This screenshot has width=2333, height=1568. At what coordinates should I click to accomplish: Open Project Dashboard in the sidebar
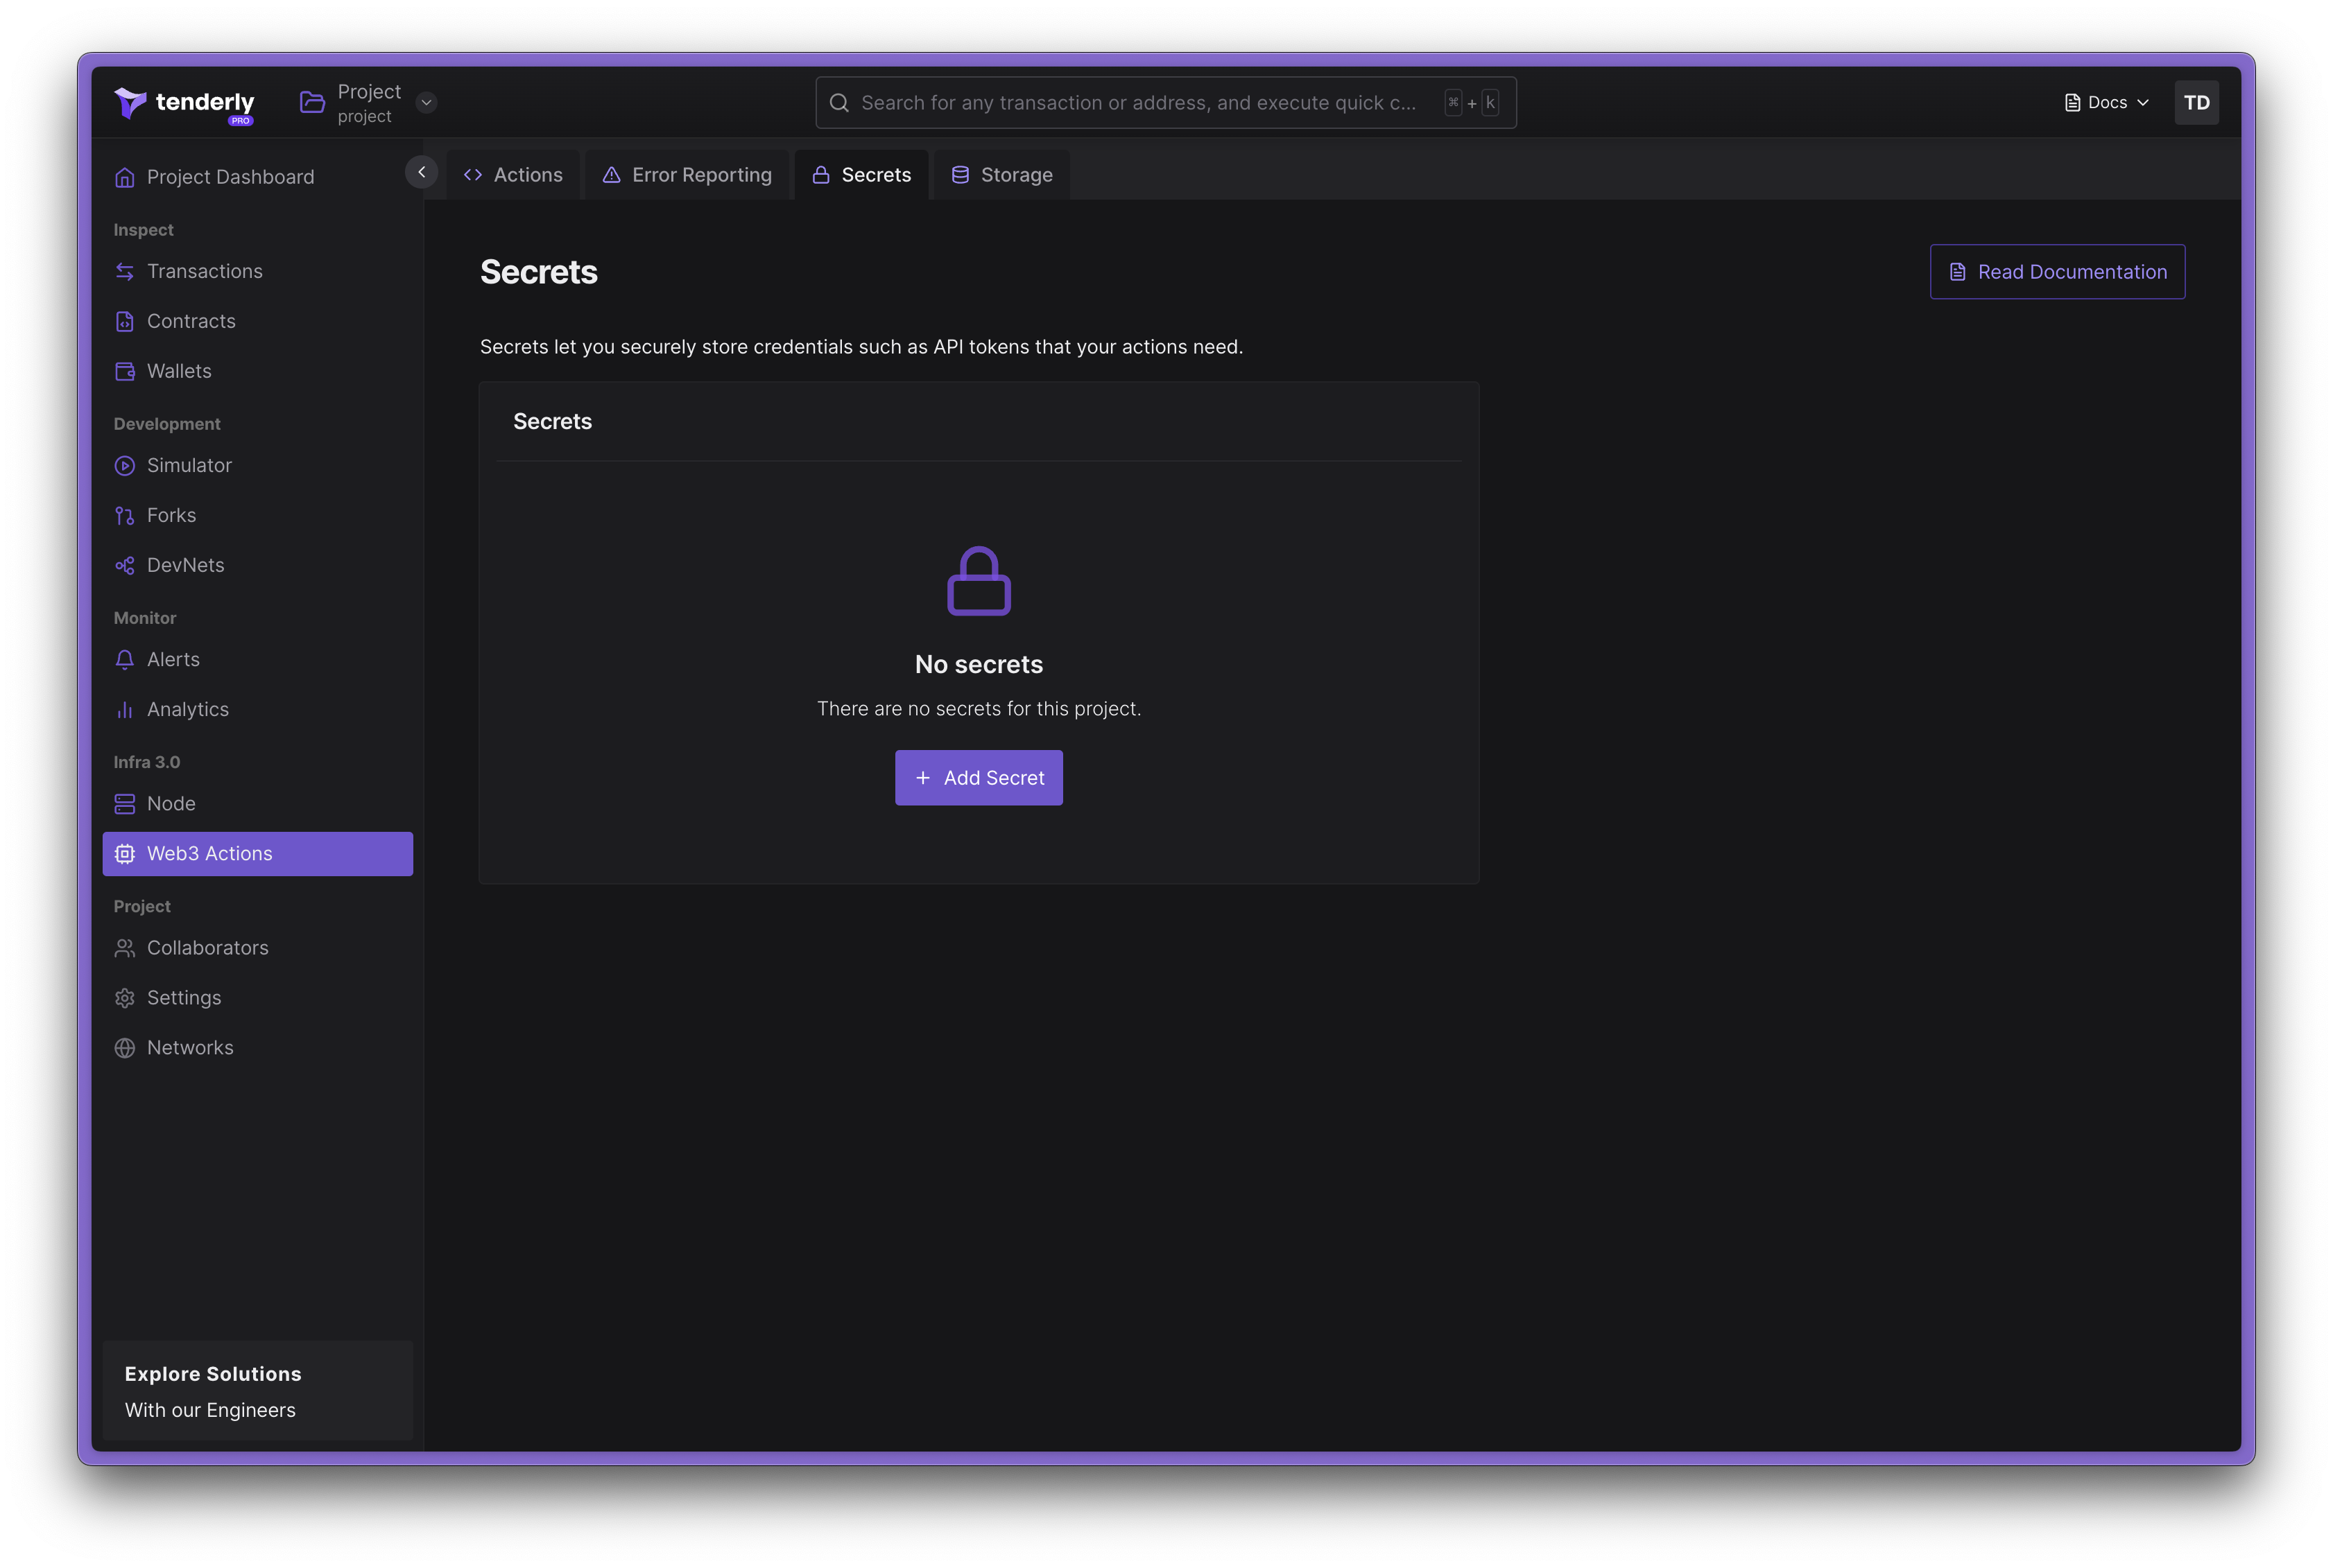pyautogui.click(x=257, y=177)
